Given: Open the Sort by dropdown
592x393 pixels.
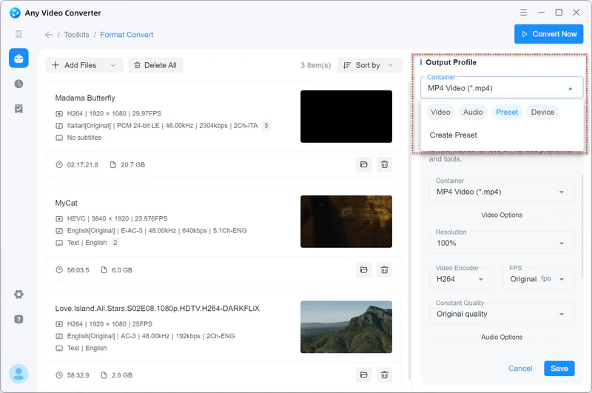Looking at the screenshot, I should point(369,65).
